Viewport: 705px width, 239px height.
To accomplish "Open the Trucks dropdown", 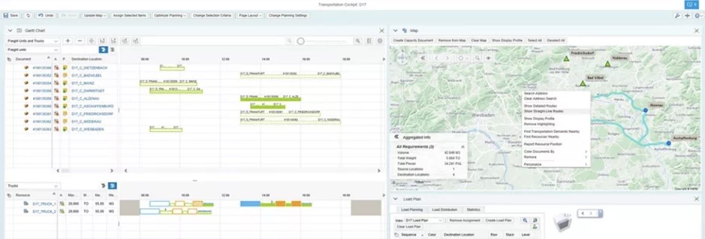I will (33, 186).
